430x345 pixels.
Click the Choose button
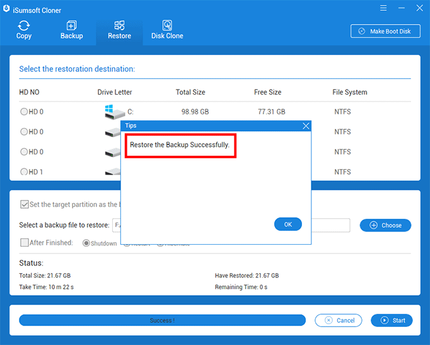[x=385, y=225]
